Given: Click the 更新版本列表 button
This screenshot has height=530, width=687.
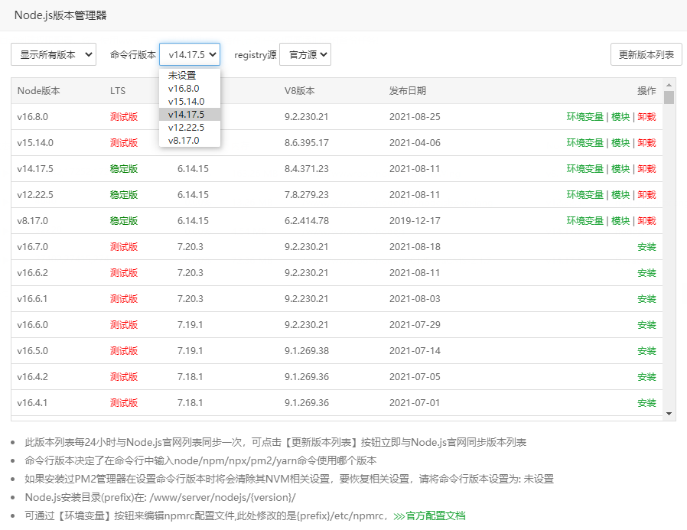Looking at the screenshot, I should (x=646, y=54).
